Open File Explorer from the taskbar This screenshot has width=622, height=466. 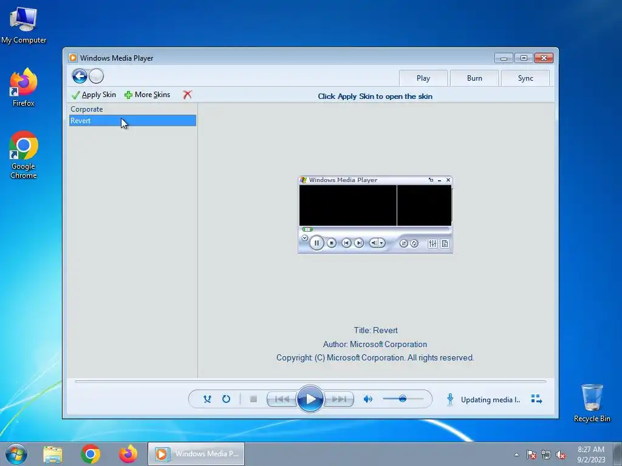(52, 454)
